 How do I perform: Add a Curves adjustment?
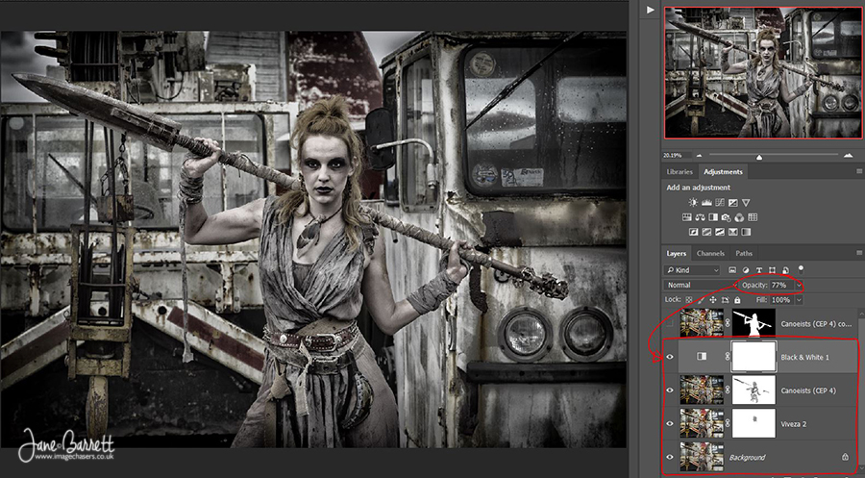(x=720, y=203)
